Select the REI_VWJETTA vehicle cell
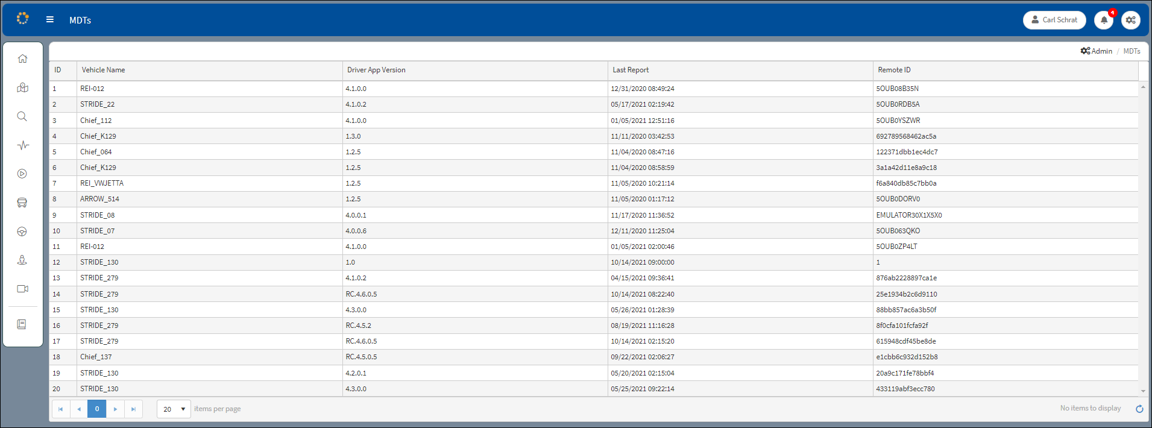Screen dimensions: 1152x428 [209, 183]
